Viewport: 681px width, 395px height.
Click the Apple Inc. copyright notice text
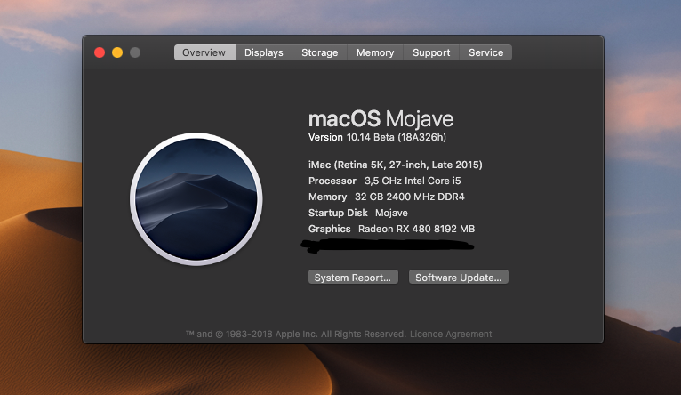[295, 334]
